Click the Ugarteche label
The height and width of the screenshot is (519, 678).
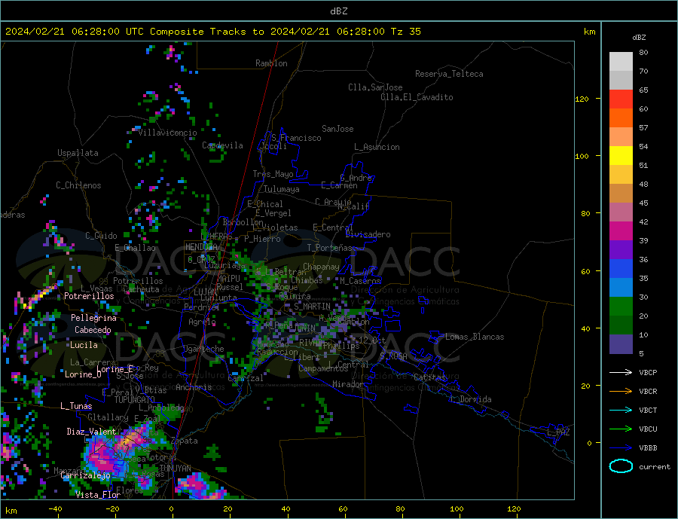coord(203,349)
